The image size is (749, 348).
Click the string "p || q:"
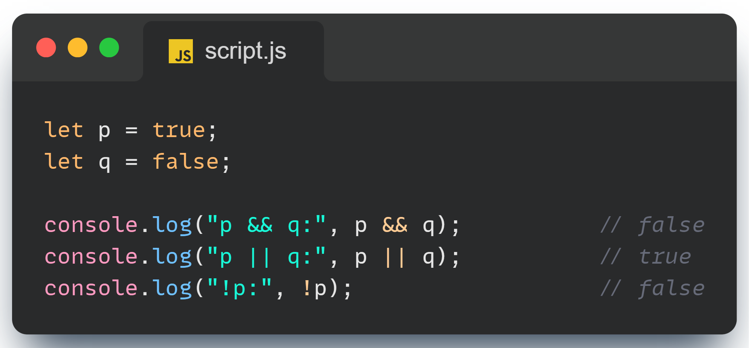click(266, 257)
